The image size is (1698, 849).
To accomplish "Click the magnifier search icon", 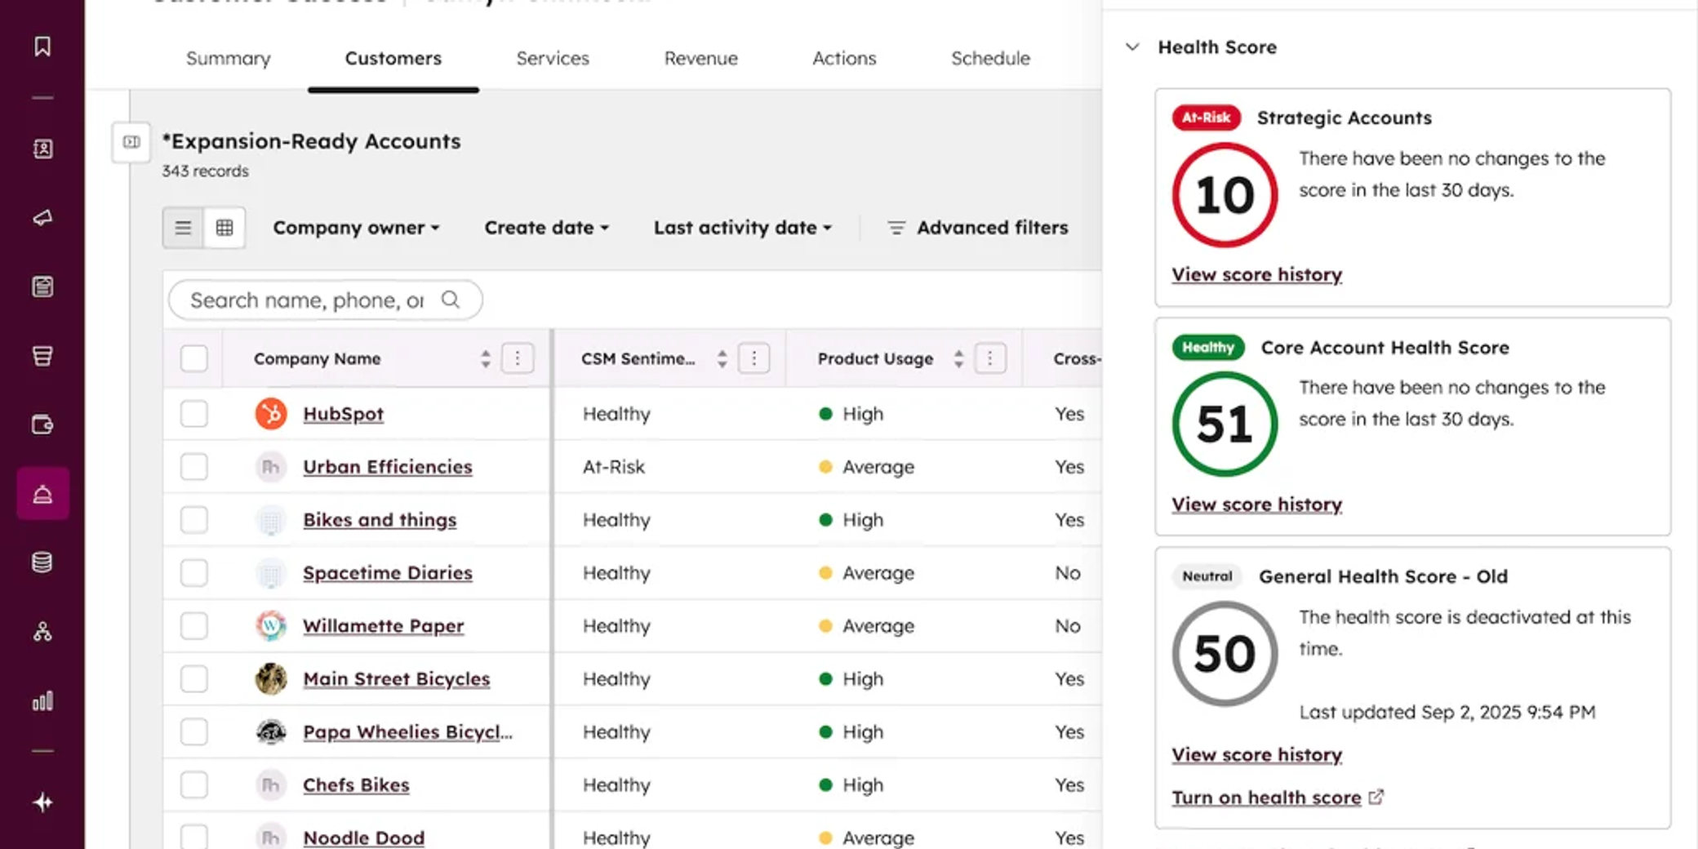I will pos(451,300).
